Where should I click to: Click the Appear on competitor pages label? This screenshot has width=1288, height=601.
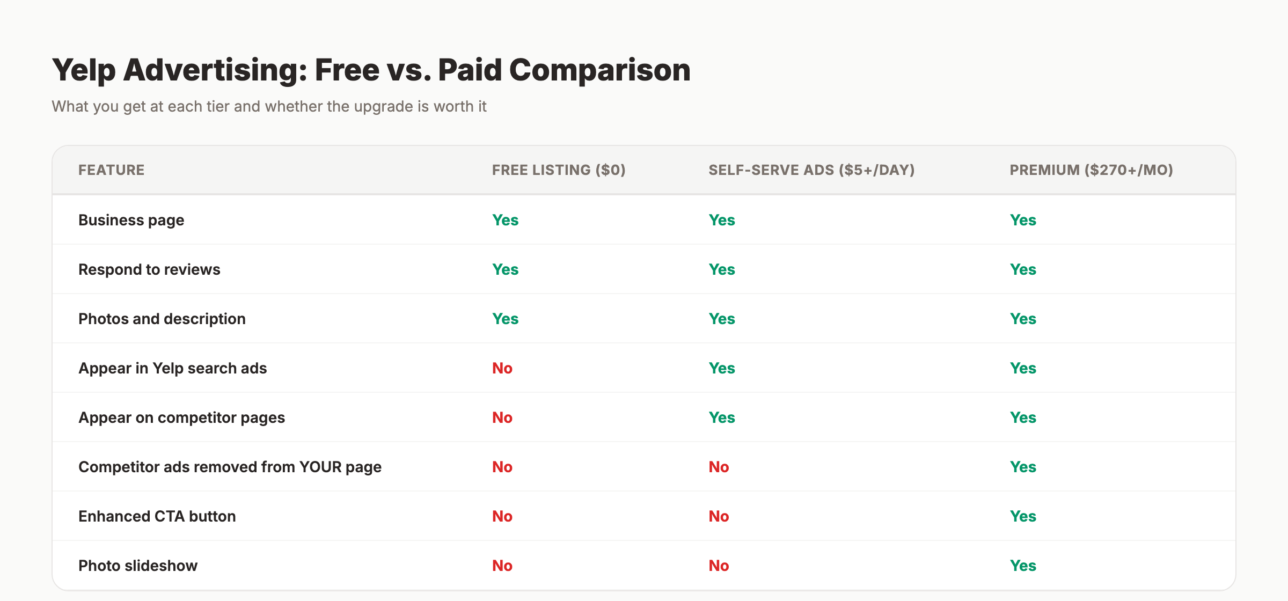181,417
